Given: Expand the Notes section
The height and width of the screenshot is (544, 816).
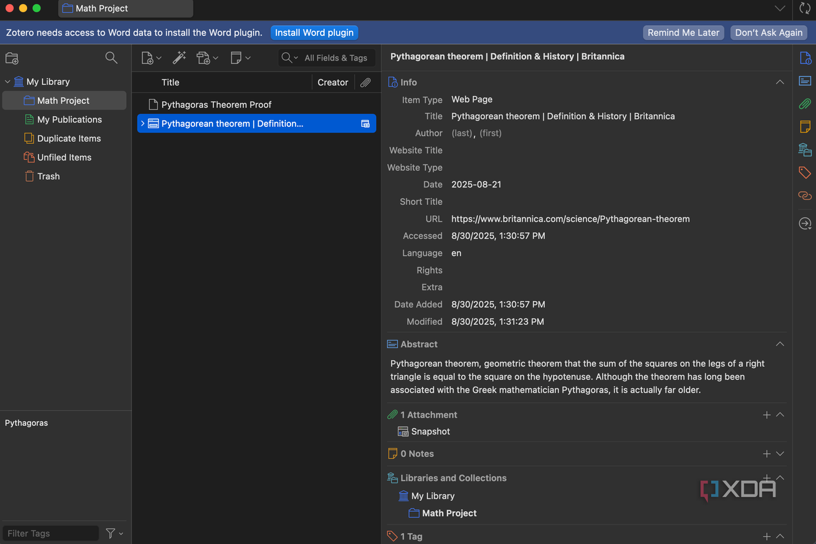Looking at the screenshot, I should (780, 454).
